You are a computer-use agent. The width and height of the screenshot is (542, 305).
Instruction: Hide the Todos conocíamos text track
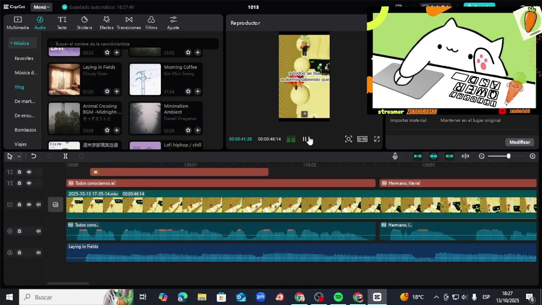pos(29,183)
